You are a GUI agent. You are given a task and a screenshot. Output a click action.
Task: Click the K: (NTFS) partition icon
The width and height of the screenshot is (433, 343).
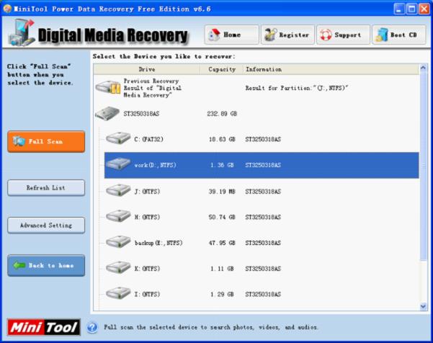(x=118, y=267)
